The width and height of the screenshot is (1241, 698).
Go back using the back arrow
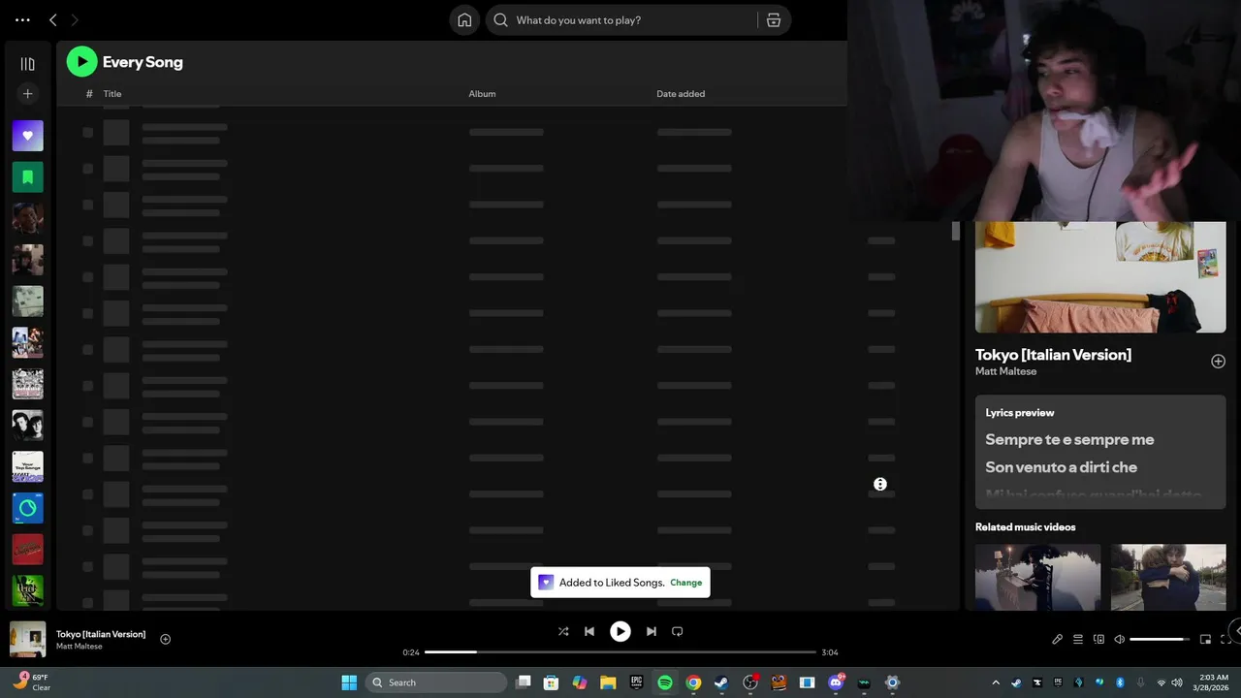(53, 19)
